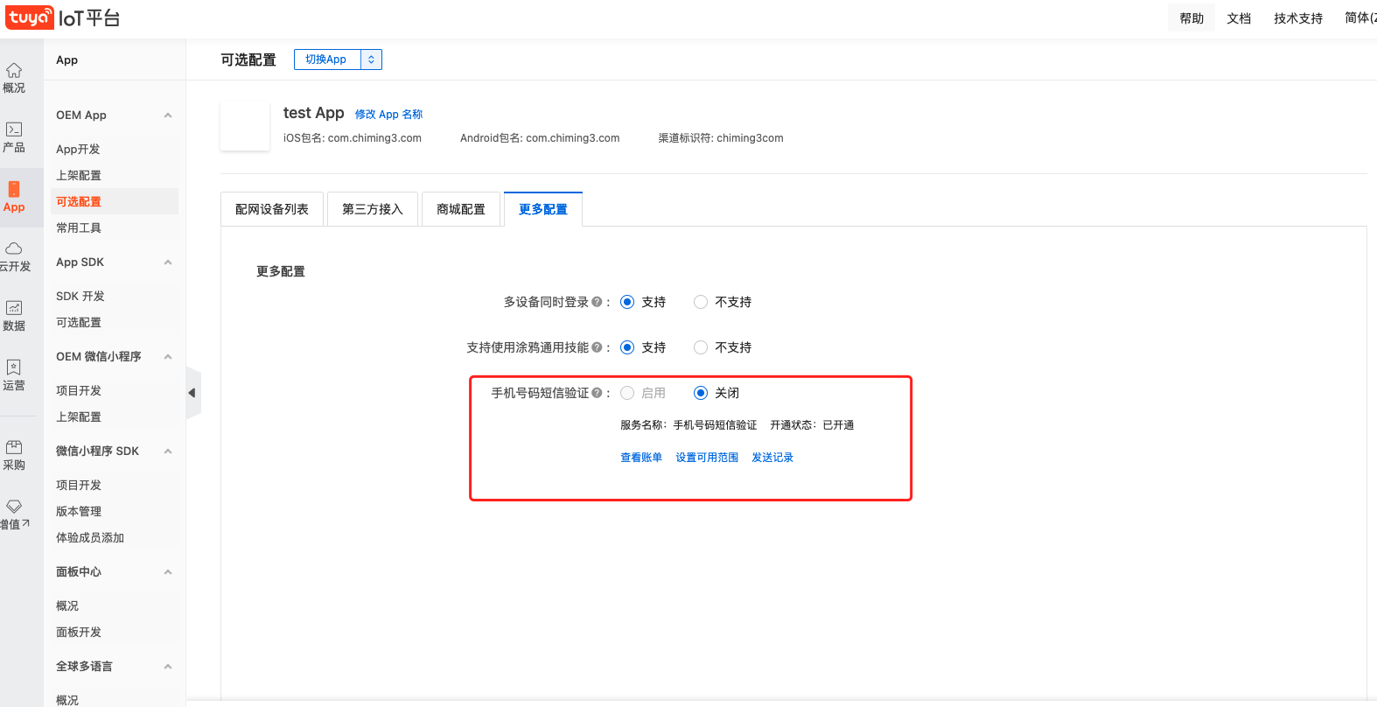Select the 云开发 cloud development icon

14,249
